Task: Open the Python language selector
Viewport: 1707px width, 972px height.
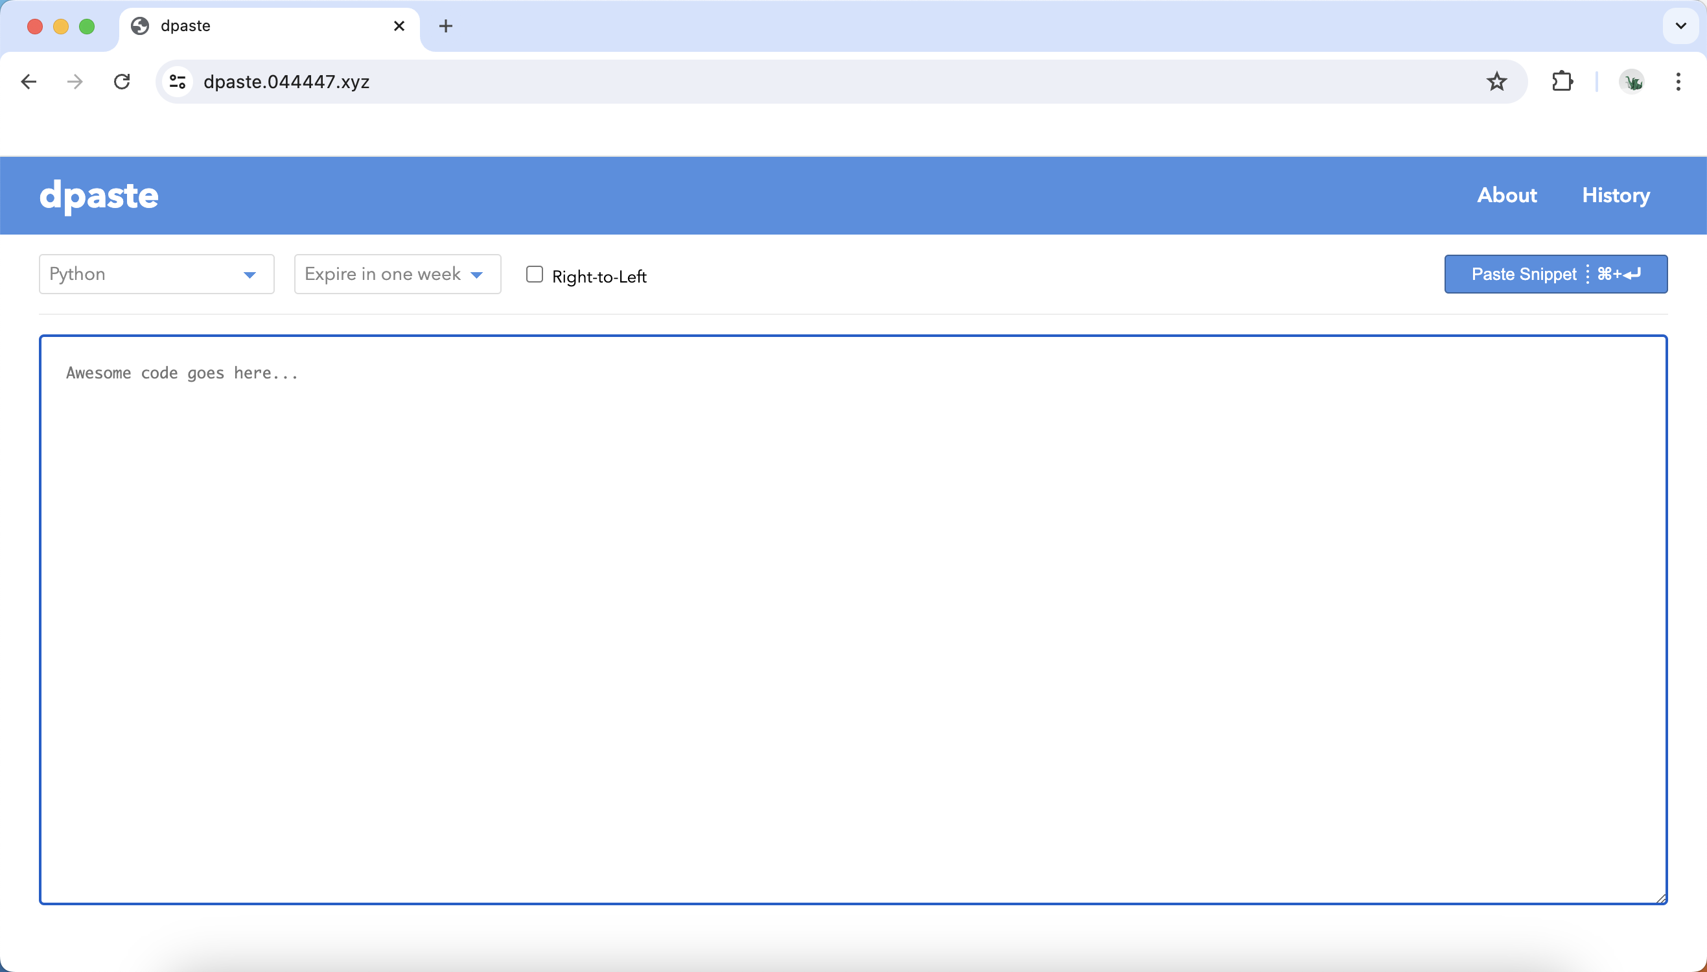Action: click(x=156, y=273)
